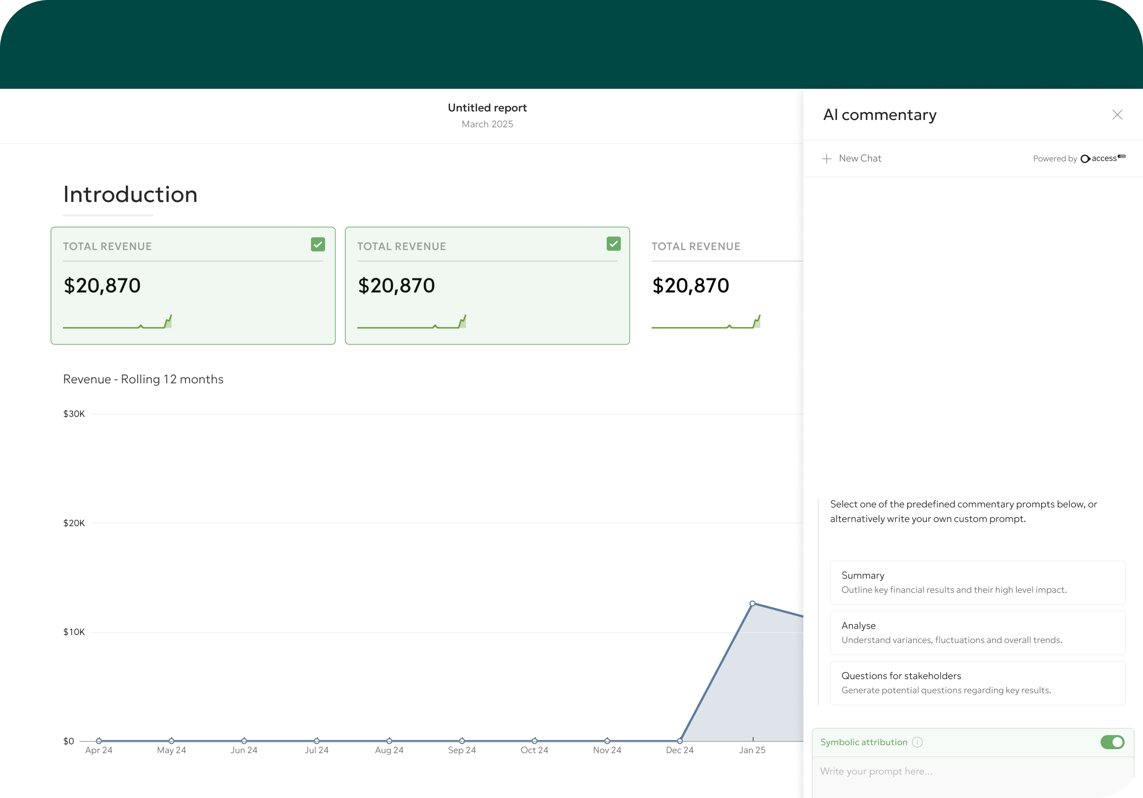Select the Analyse commentary prompt
This screenshot has height=798, width=1143.
(977, 633)
